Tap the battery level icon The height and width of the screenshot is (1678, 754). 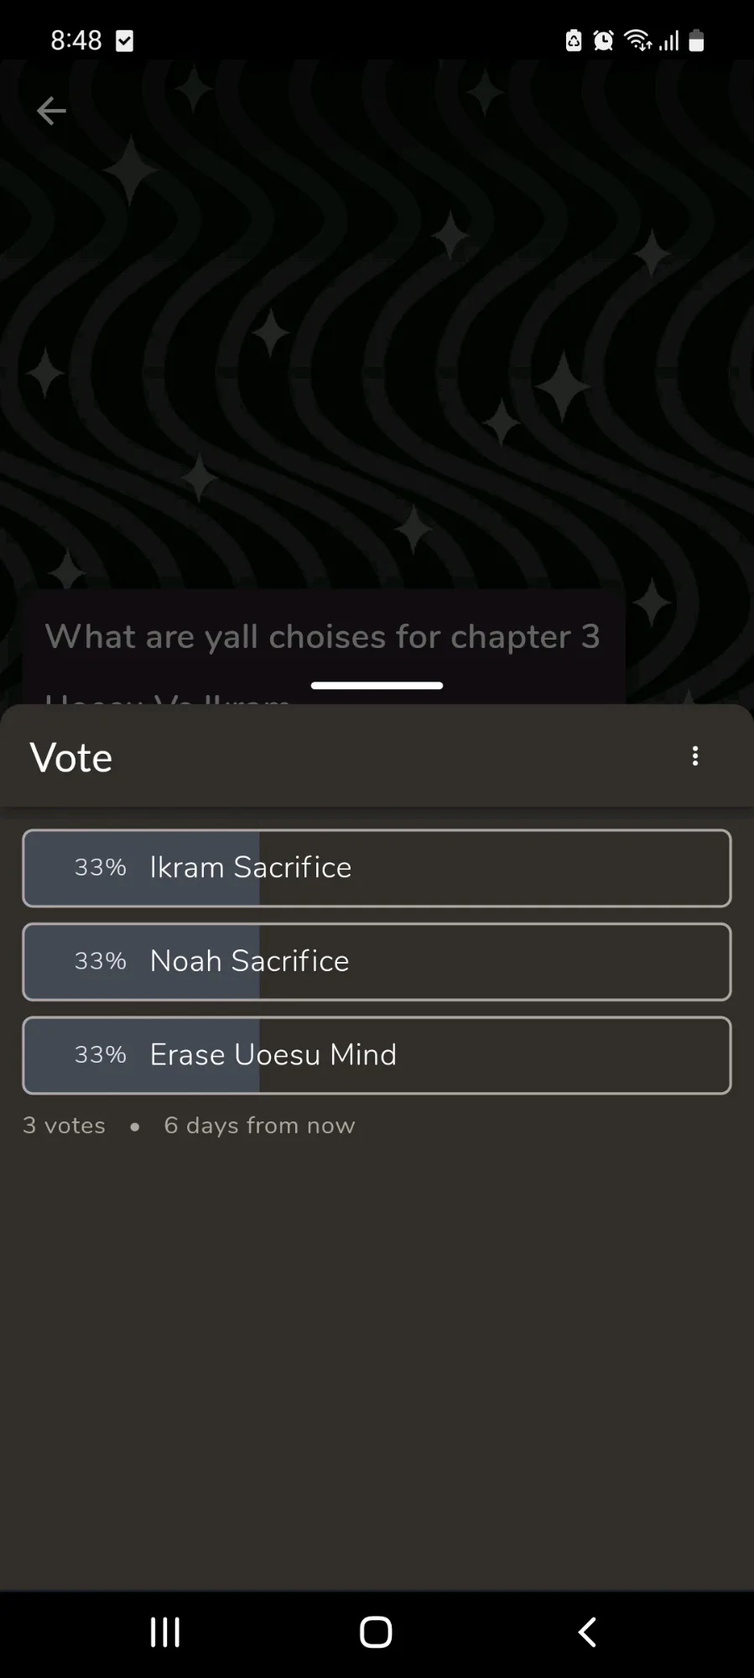click(x=696, y=40)
